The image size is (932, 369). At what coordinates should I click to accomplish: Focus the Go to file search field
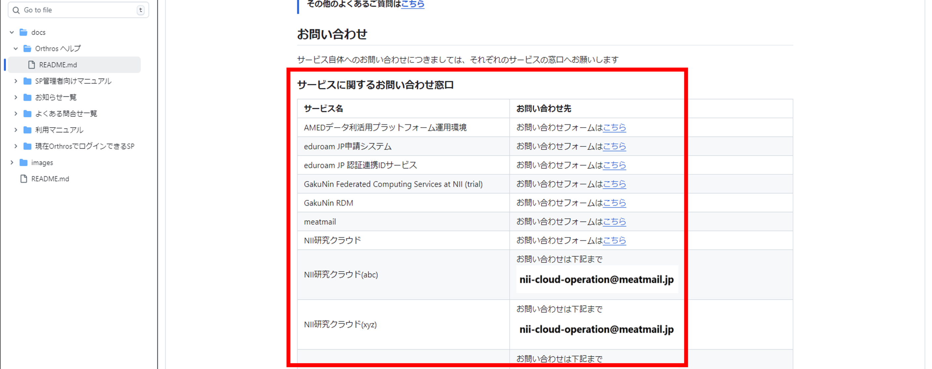pyautogui.click(x=78, y=10)
